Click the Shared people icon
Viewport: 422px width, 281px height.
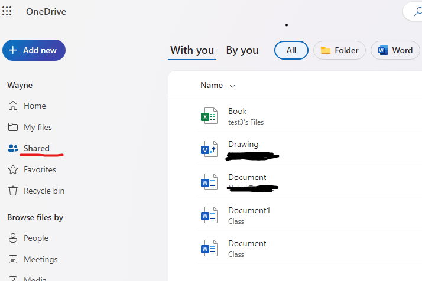(x=13, y=148)
